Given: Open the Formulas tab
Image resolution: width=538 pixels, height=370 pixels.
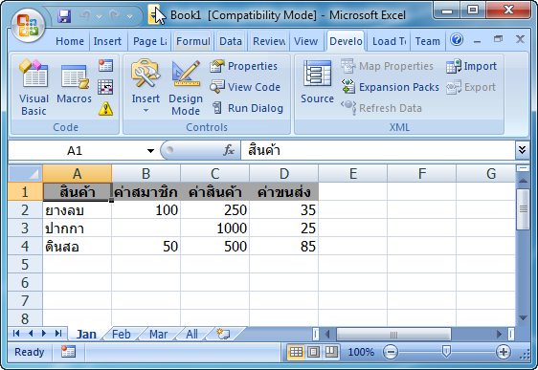Looking at the screenshot, I should (x=193, y=41).
